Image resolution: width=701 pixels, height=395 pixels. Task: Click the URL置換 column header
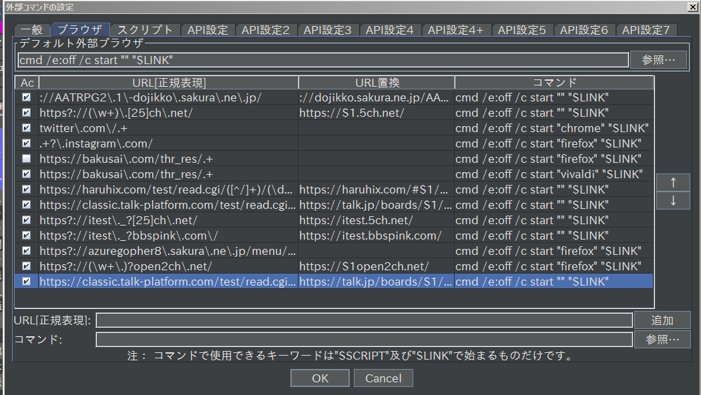tap(377, 83)
